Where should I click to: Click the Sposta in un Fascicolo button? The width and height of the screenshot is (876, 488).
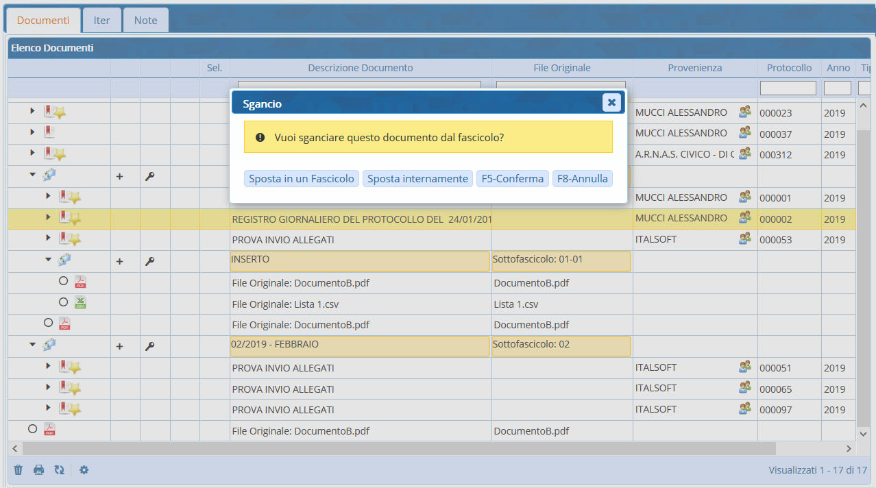coord(301,179)
